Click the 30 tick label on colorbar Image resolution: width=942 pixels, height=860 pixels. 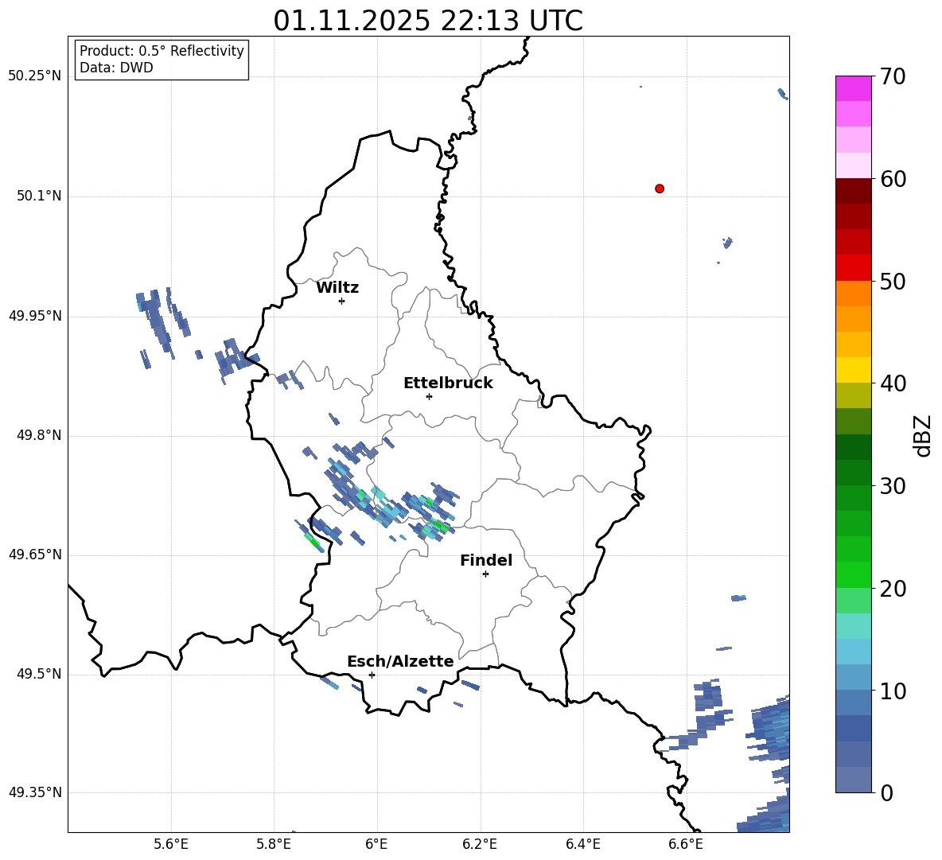tap(893, 486)
